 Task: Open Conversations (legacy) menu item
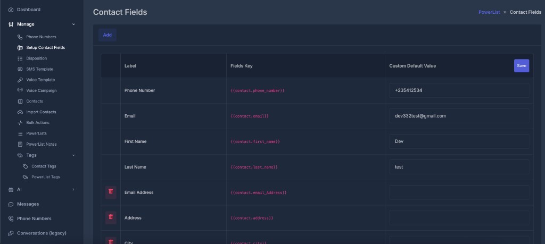click(x=42, y=233)
